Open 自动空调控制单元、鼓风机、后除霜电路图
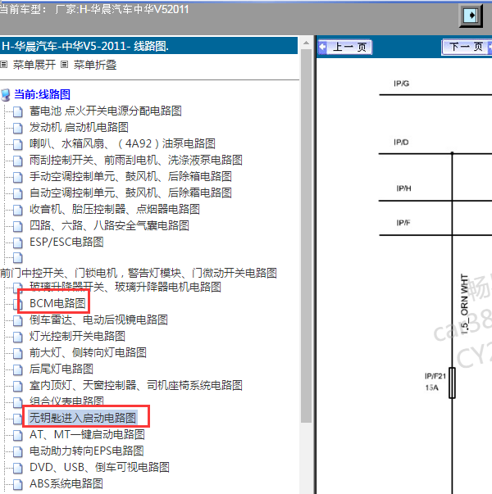492x494 pixels. tap(130, 193)
